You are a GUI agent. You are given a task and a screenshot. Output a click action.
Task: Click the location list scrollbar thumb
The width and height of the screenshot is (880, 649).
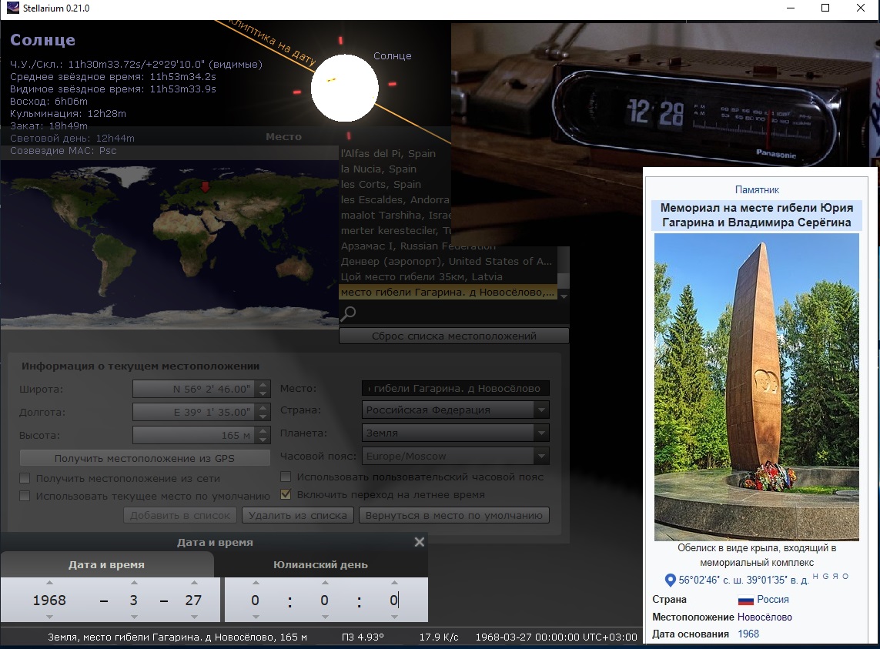coord(564,280)
